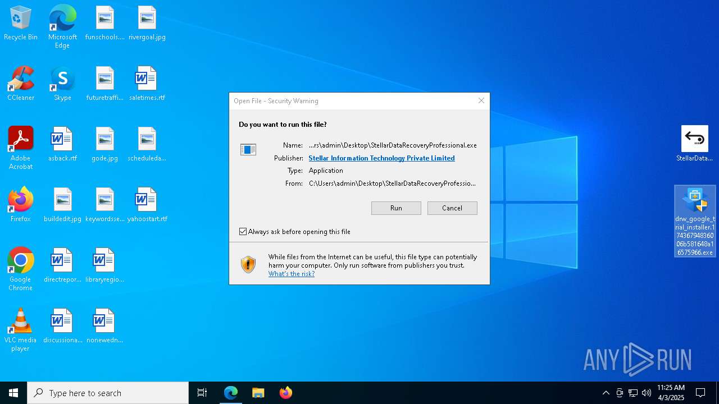Viewport: 719px width, 404px height.
Task: Select the asback.rtf document icon
Action: pyautogui.click(x=62, y=145)
